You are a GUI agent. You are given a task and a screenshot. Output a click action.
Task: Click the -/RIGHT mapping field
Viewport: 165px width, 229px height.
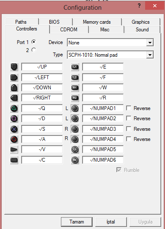(x=42, y=98)
